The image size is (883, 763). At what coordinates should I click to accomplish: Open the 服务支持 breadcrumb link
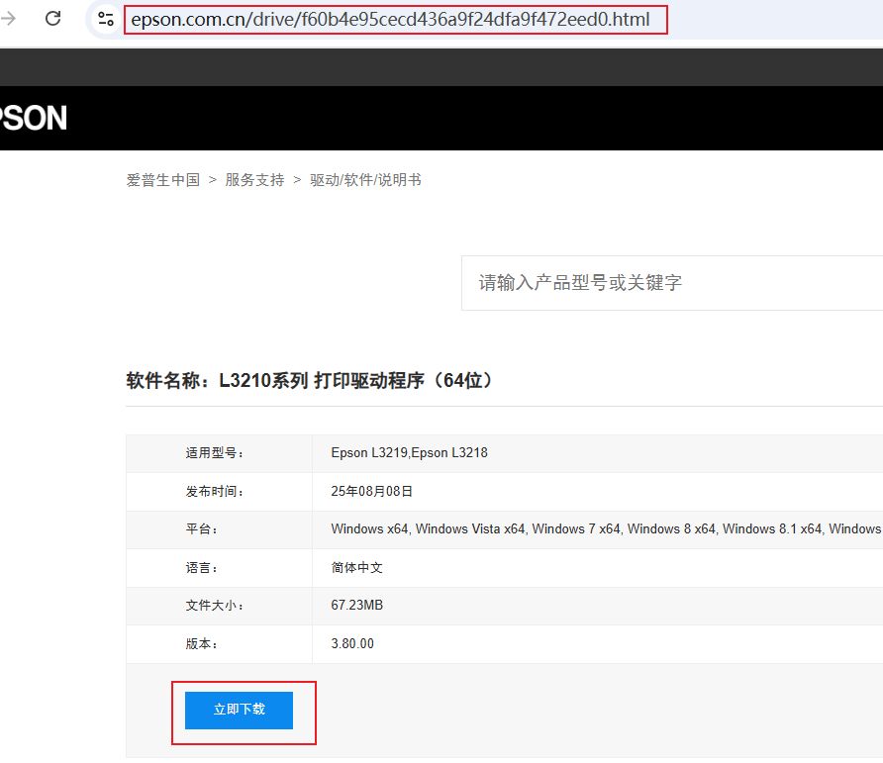[x=254, y=180]
